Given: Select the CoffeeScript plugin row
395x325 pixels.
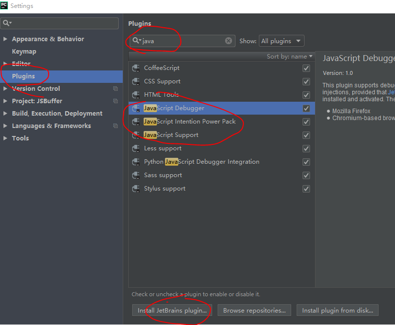Looking at the screenshot, I should [222, 68].
